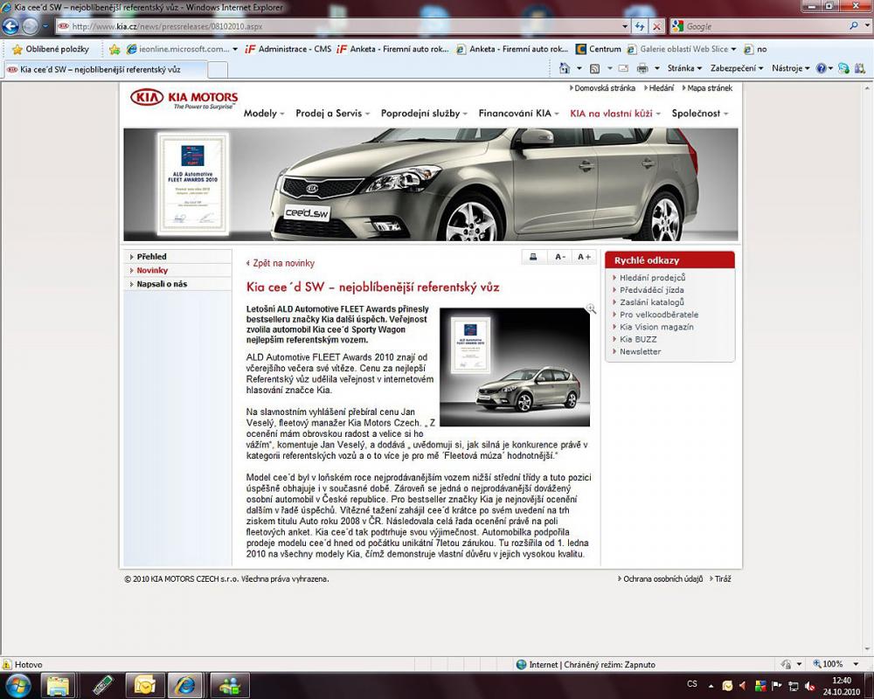Go back with the browser Back arrow

[x=10, y=26]
